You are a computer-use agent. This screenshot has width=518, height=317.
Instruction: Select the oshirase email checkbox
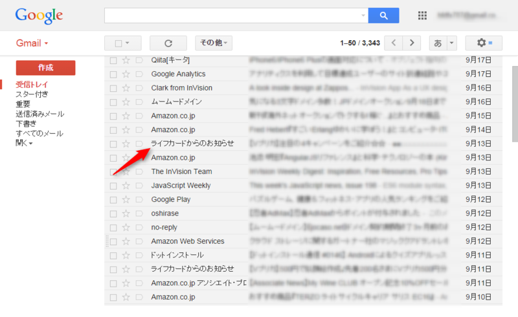113,213
